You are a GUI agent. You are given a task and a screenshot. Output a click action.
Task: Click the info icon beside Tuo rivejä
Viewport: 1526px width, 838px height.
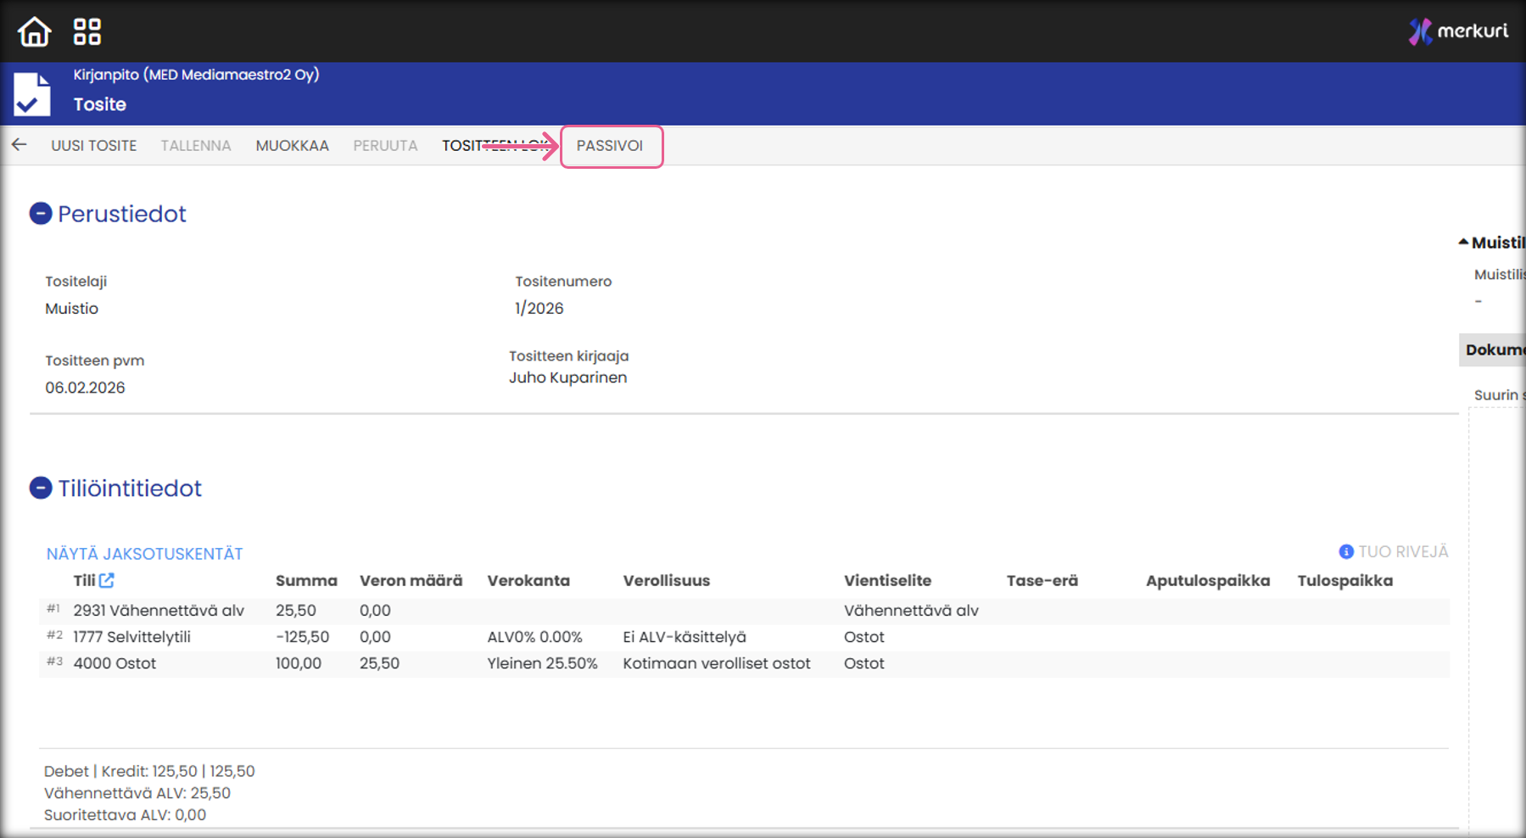(1345, 552)
